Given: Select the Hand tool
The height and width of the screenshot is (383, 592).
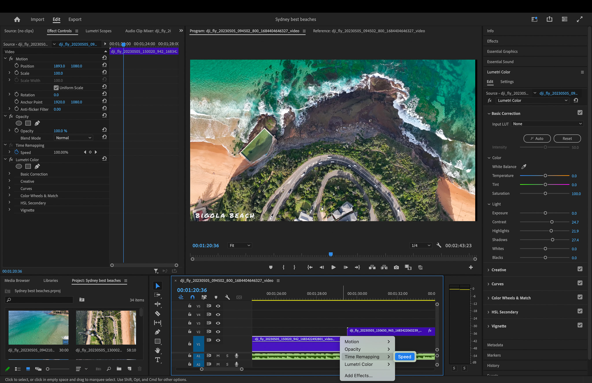Looking at the screenshot, I should click(158, 350).
